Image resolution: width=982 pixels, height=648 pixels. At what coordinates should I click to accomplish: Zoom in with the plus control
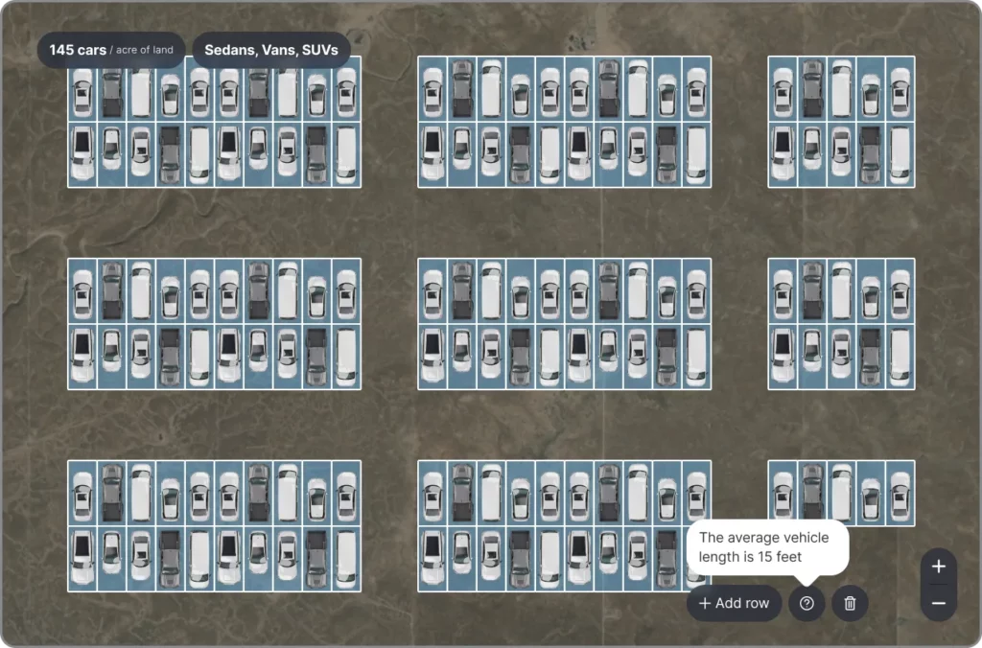coord(938,567)
